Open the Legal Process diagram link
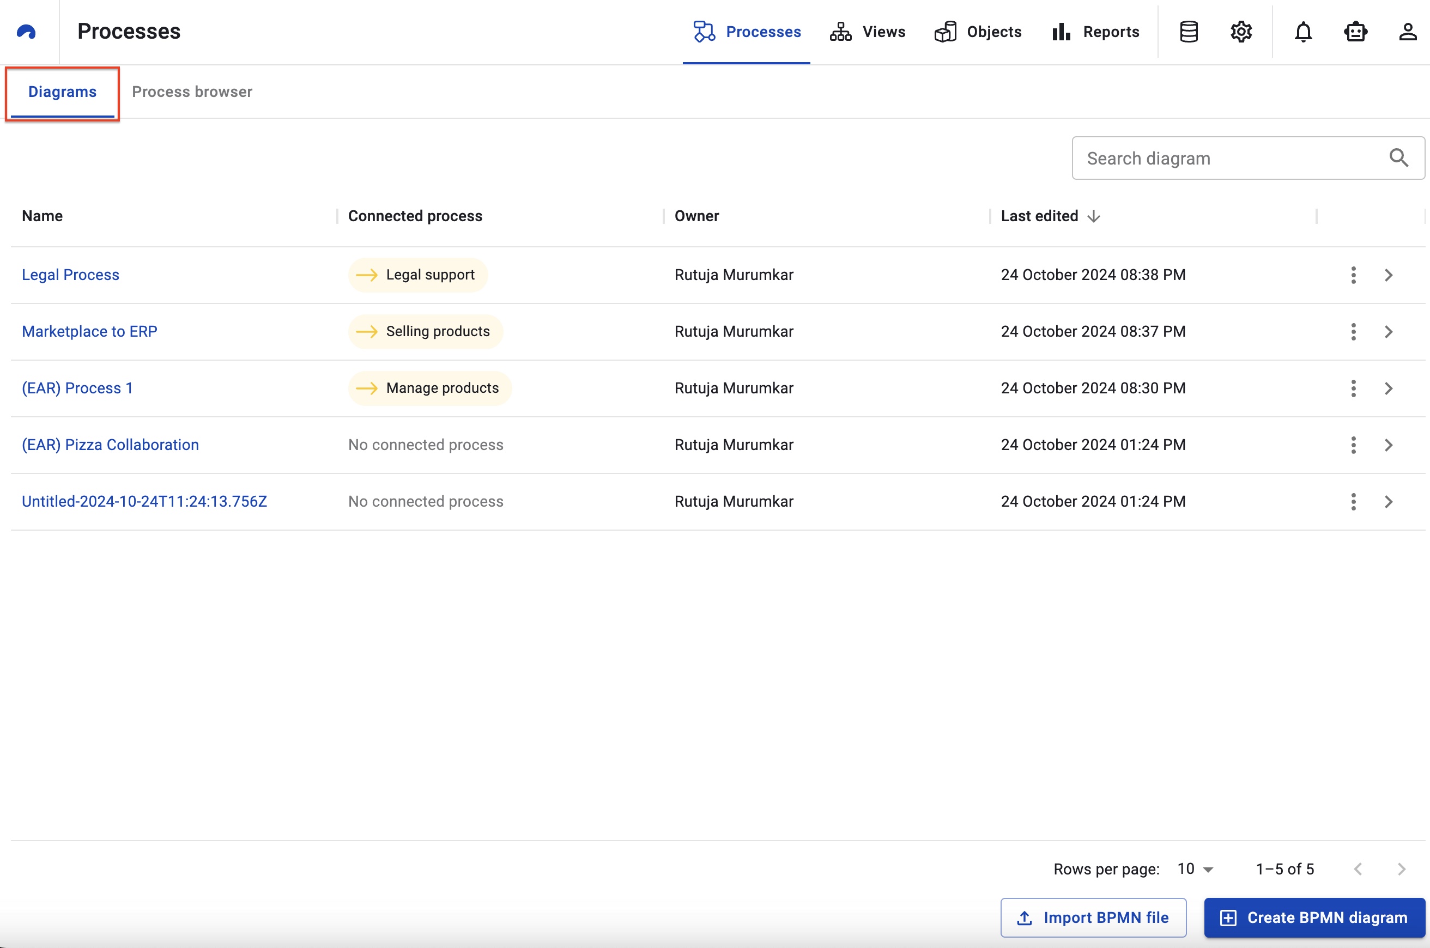This screenshot has width=1430, height=948. (x=70, y=275)
